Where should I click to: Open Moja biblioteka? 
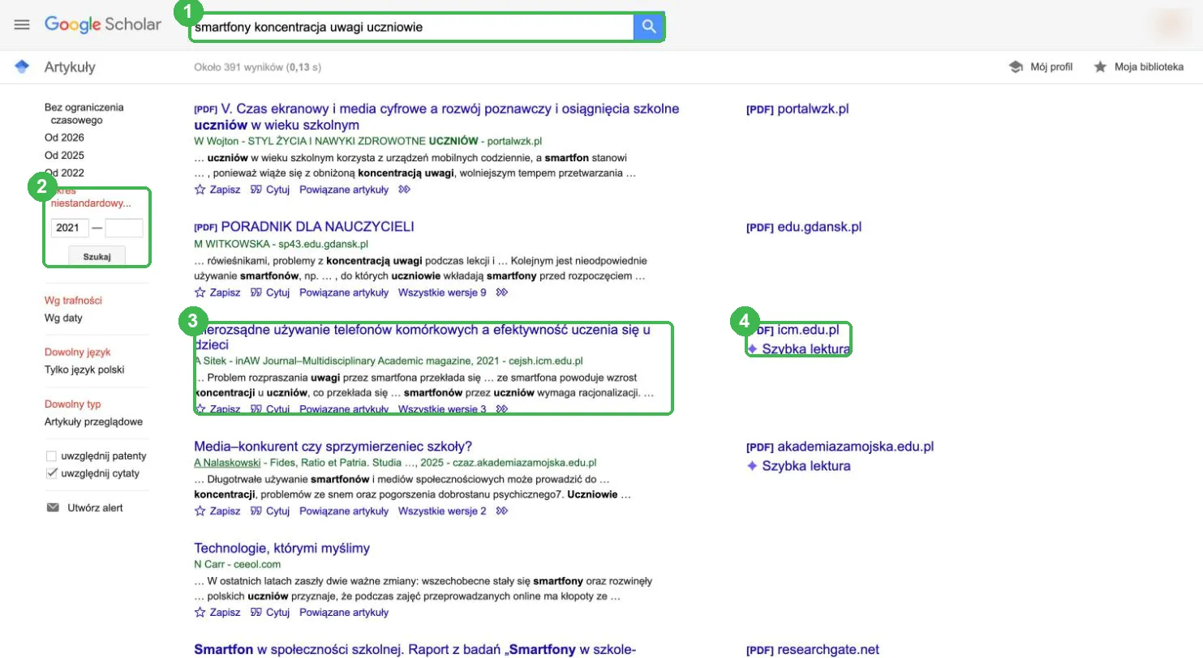(x=1149, y=66)
